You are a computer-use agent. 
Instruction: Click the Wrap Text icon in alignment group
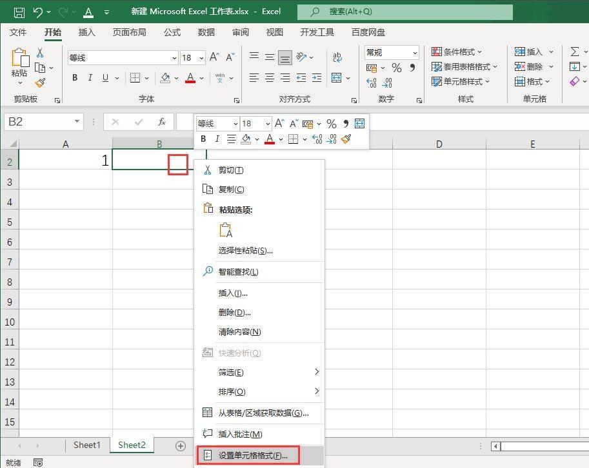[337, 57]
